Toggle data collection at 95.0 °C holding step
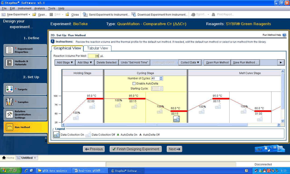The width and height of the screenshot is (290, 174). (x=92, y=106)
